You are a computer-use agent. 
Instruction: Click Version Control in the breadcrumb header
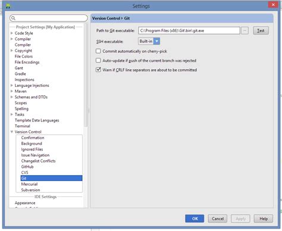point(106,18)
